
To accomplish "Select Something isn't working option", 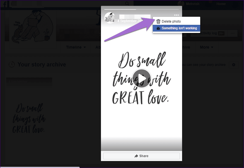I will pos(176,28).
